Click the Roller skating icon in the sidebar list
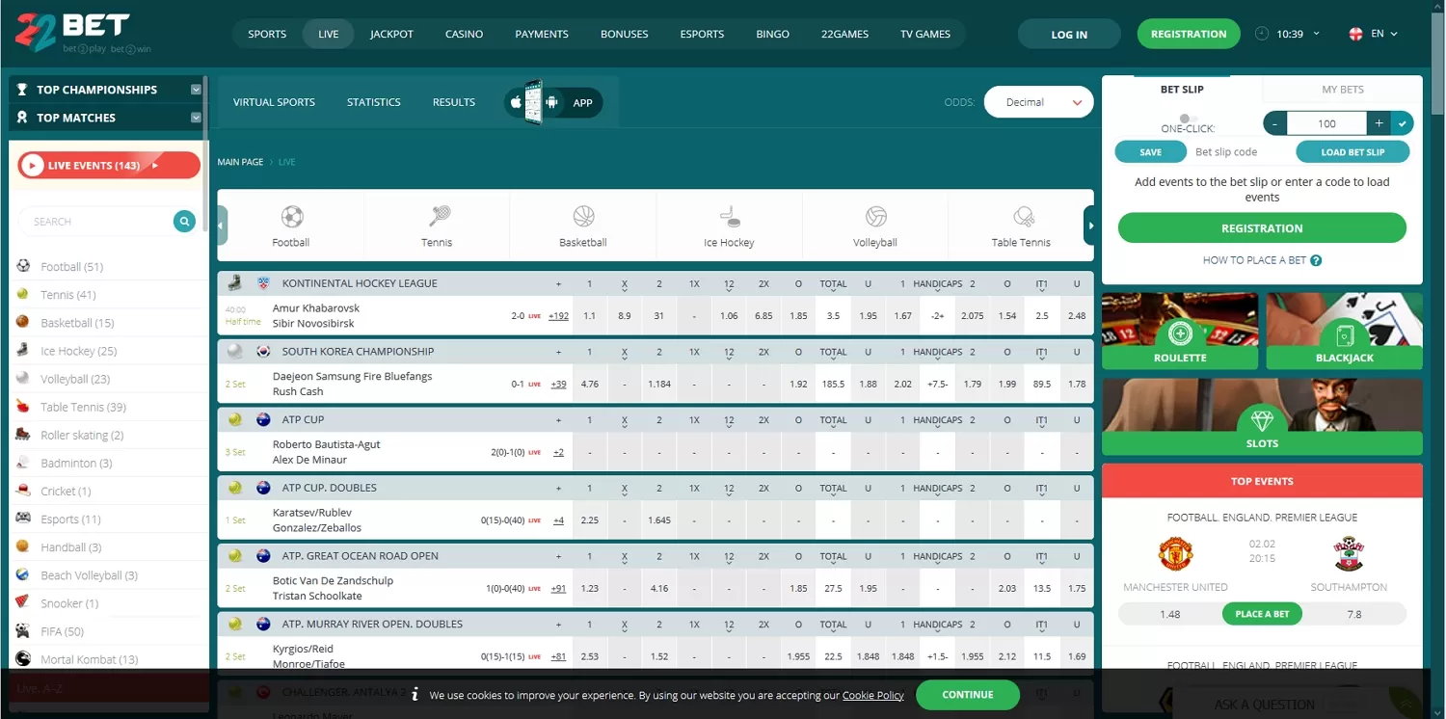Screen dimensions: 1446x719 23,435
